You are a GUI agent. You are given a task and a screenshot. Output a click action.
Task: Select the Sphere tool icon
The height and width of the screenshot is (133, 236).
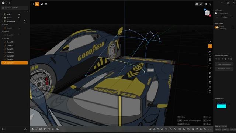(x=210, y=82)
